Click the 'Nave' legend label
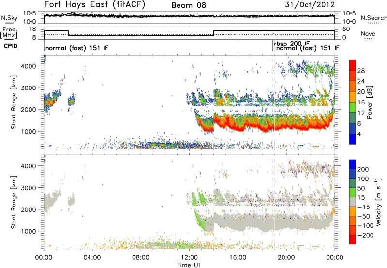Image resolution: width=387 pixels, height=268 pixels. (368, 33)
